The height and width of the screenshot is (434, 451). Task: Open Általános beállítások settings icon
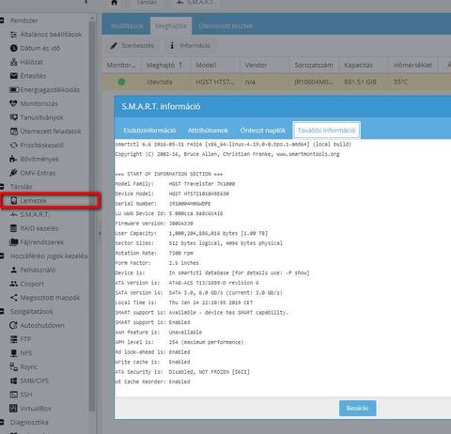coord(13,35)
